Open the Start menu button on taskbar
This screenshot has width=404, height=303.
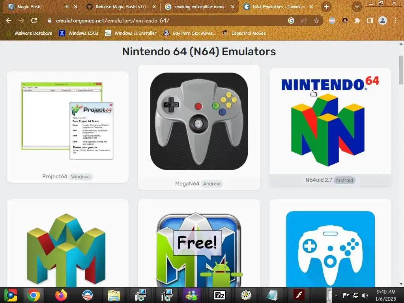point(11,295)
